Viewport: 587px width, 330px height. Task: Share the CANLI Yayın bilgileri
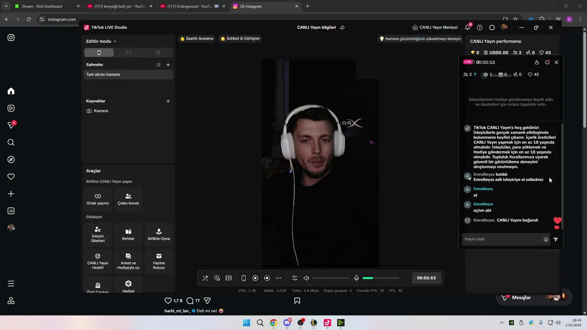pos(342,27)
